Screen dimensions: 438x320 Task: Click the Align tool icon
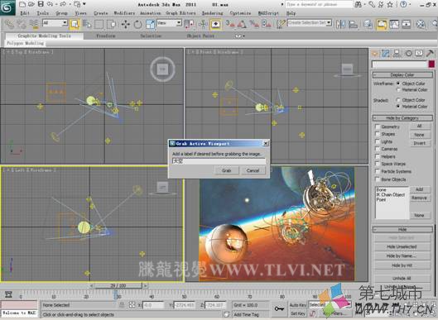353,24
